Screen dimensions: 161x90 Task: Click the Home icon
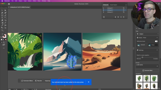coord(9,4)
